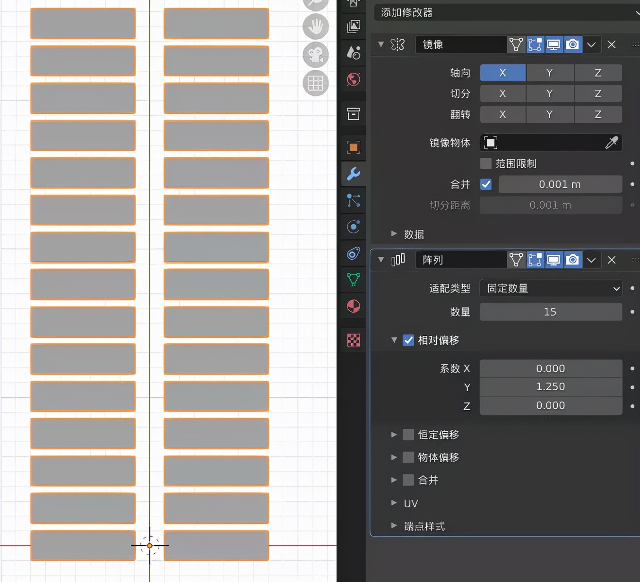Image resolution: width=640 pixels, height=582 pixels.
Task: Expand the 添加修改器 dropdown menu
Action: click(x=506, y=13)
